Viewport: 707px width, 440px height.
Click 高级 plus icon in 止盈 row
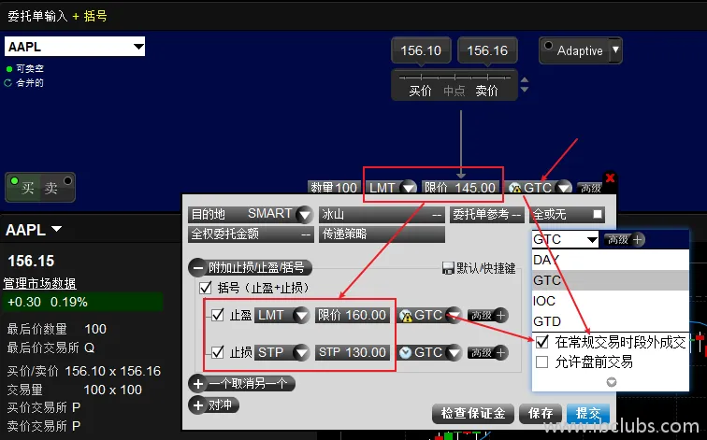tap(500, 316)
